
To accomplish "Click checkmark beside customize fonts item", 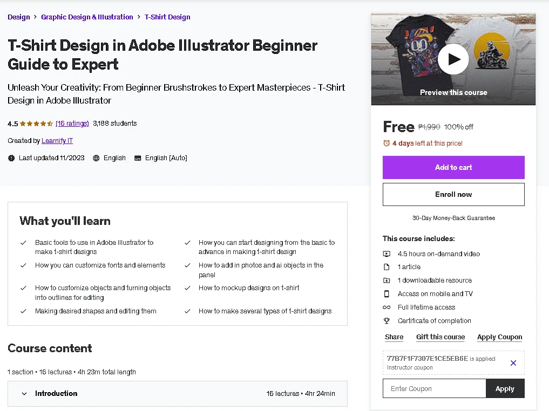I will (23, 265).
